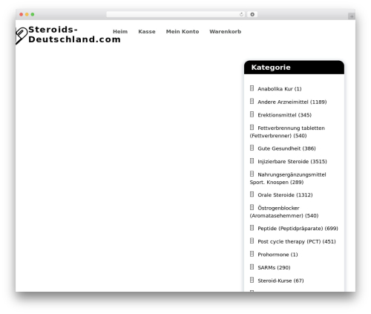Open the Post cycle therapy (PCT) (451) category

297,241
